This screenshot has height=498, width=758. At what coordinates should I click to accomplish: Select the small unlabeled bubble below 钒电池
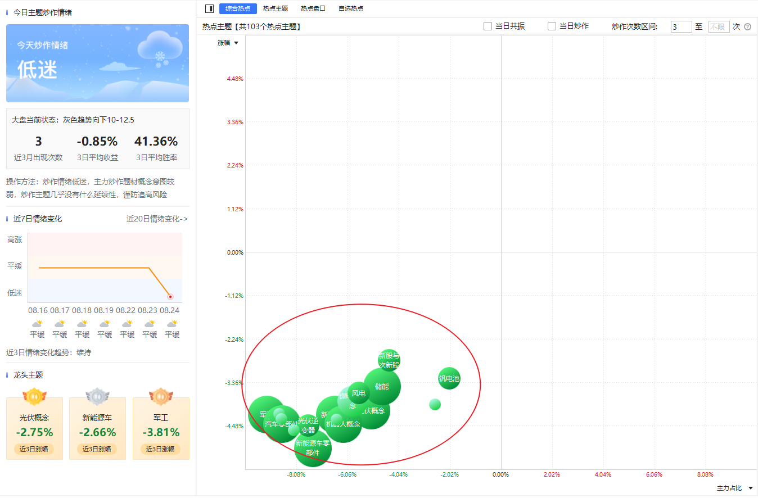pyautogui.click(x=435, y=404)
